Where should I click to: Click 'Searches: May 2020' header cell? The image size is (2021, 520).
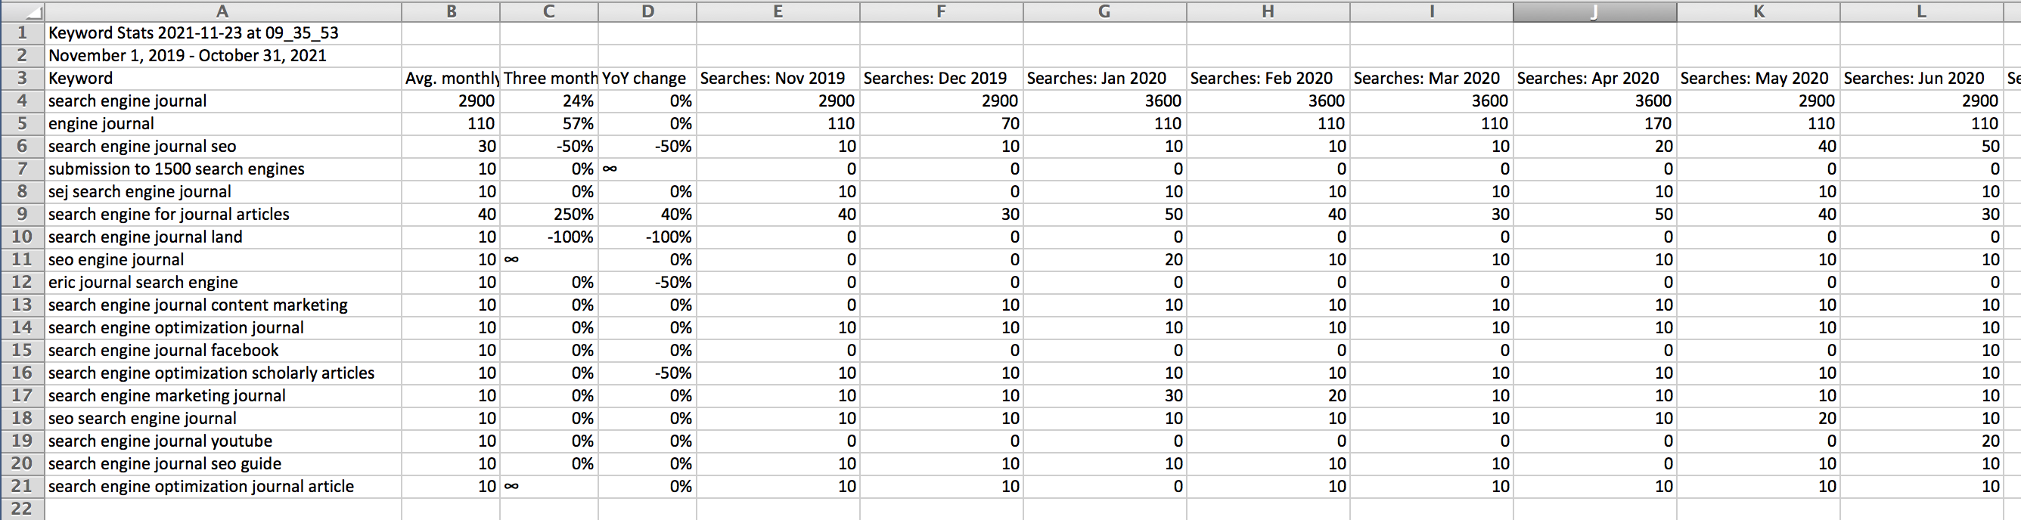[x=1759, y=79]
